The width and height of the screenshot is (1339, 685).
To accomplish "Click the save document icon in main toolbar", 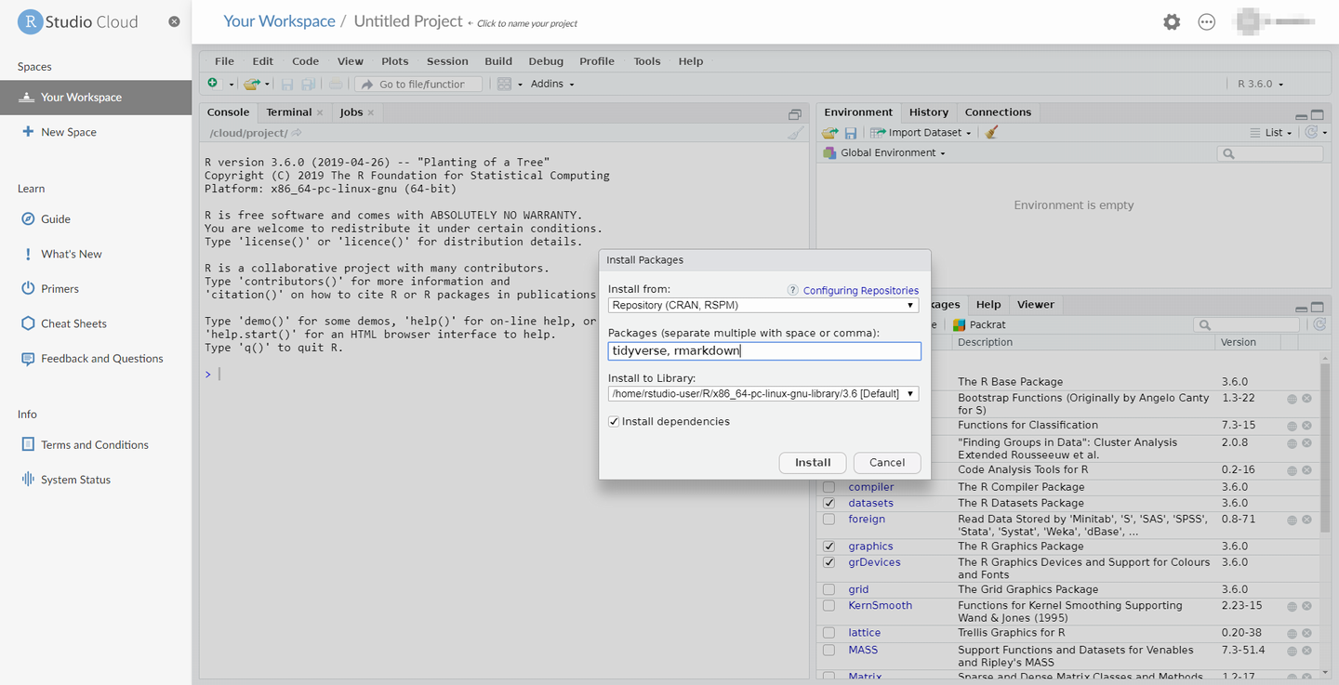I will tap(287, 84).
